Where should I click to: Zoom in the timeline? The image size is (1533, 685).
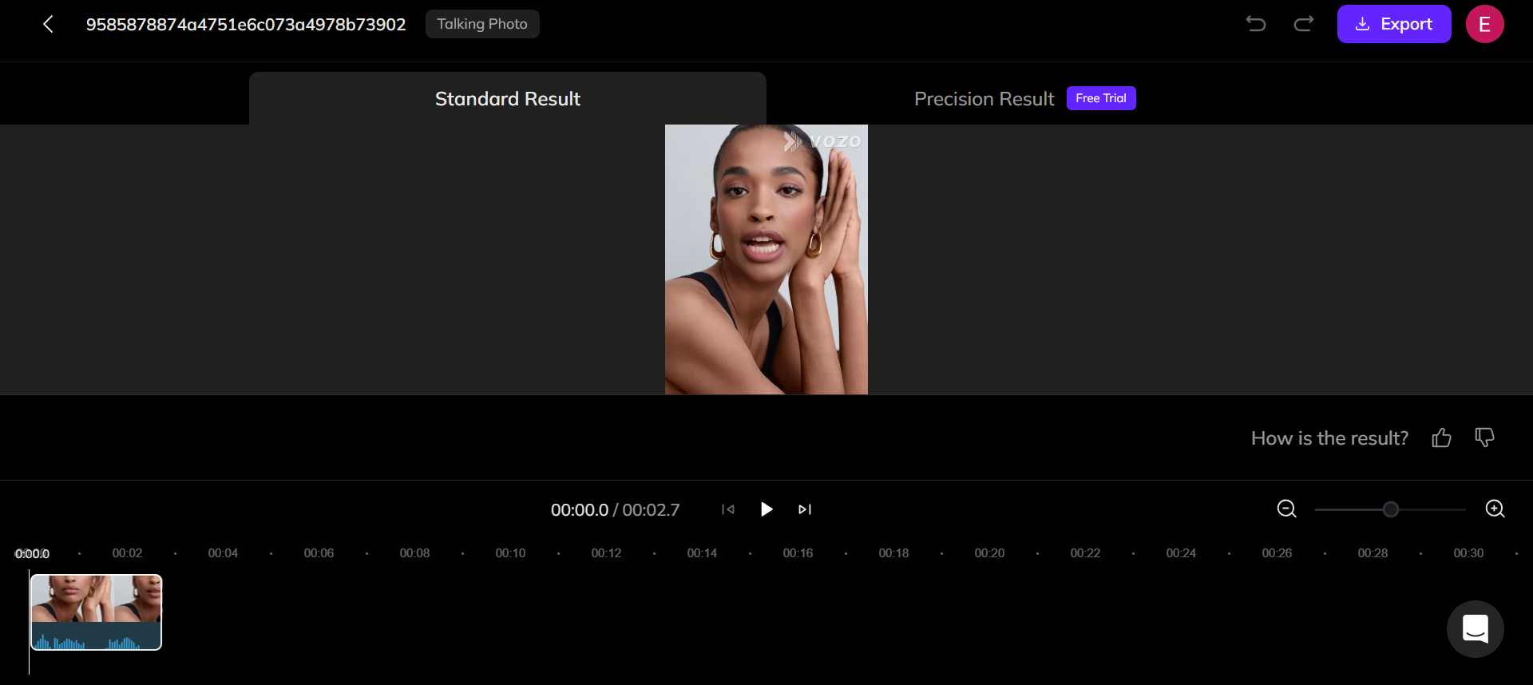click(1495, 509)
